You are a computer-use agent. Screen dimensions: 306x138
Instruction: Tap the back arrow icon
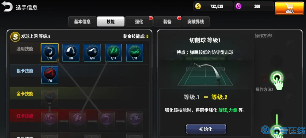tap(7, 7)
